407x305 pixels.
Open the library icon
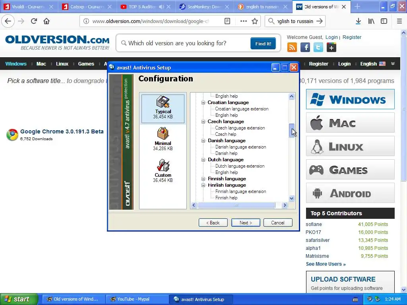pos(371,21)
